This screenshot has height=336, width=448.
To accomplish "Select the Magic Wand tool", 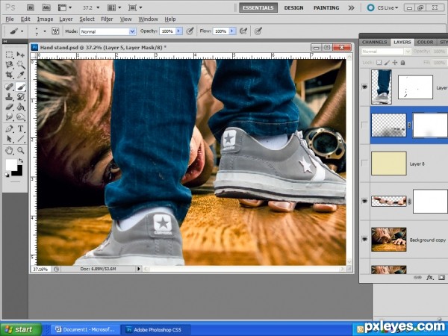I will point(21,65).
